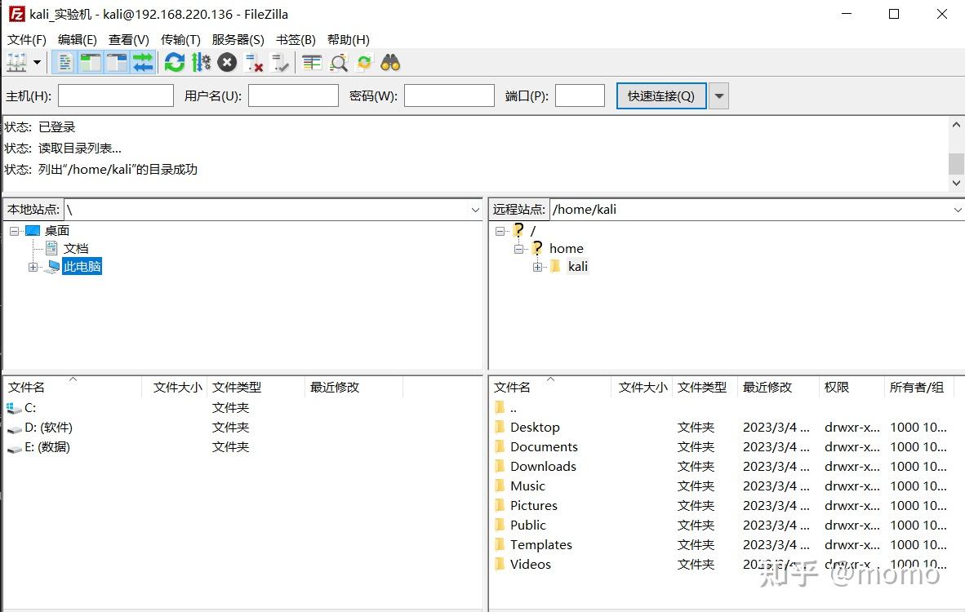The image size is (965, 612).
Task: Open 传输(T) menu
Action: (180, 39)
